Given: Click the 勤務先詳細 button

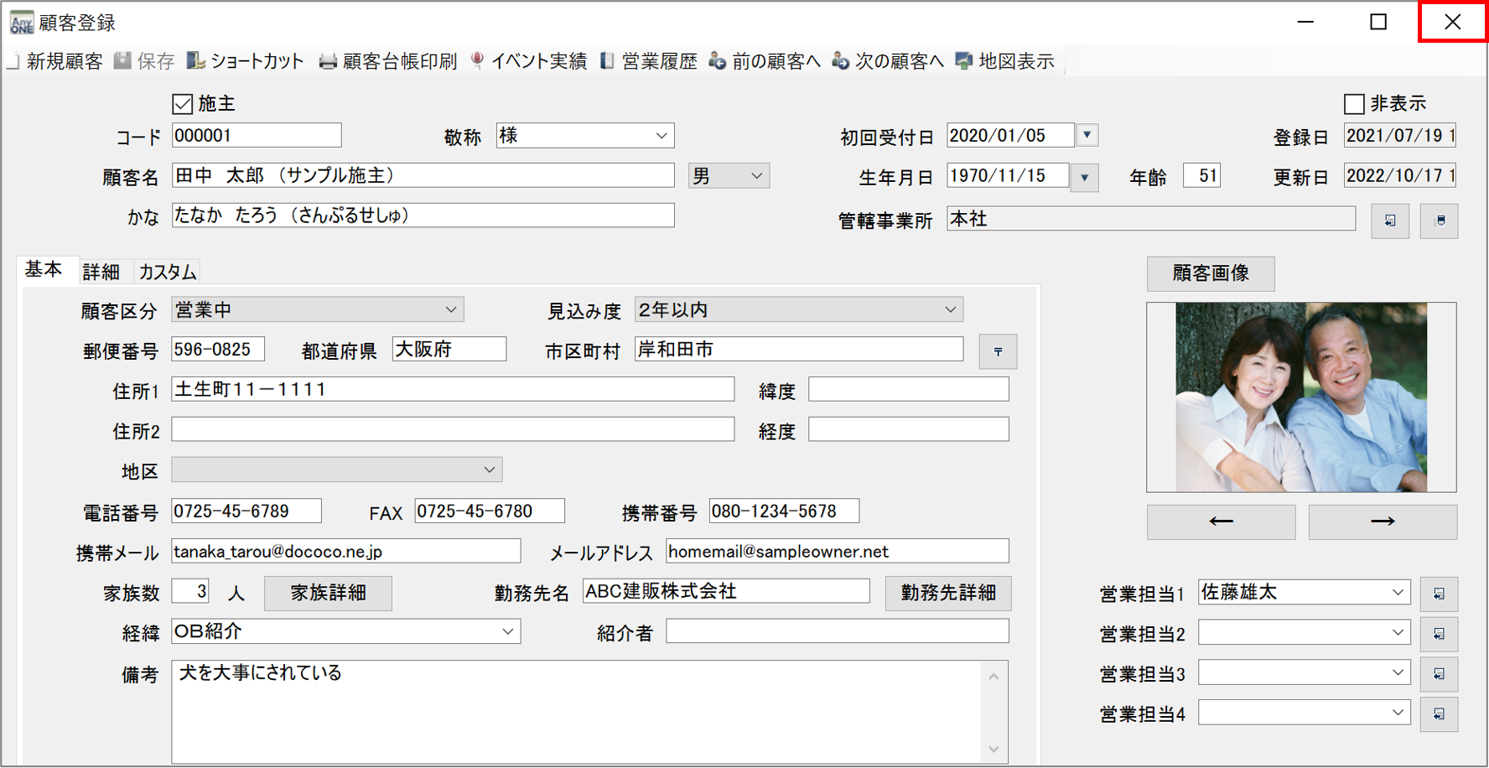Looking at the screenshot, I should pyautogui.click(x=947, y=594).
